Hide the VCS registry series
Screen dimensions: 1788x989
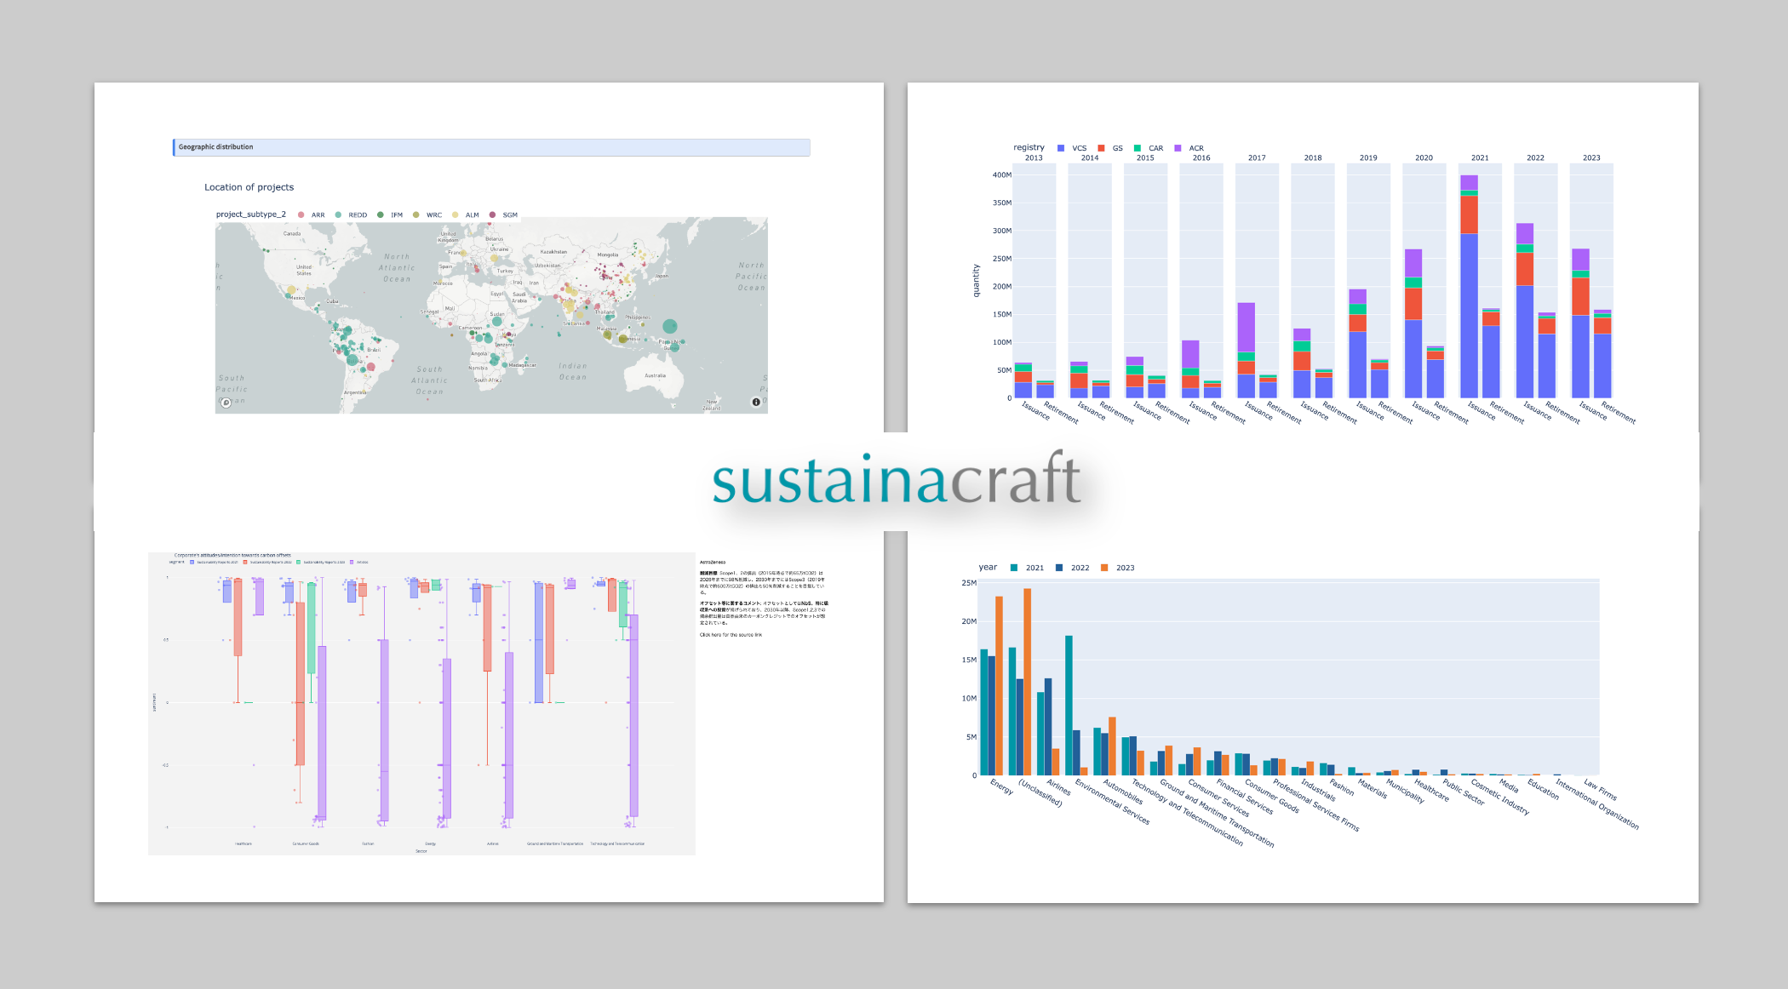(x=1061, y=148)
